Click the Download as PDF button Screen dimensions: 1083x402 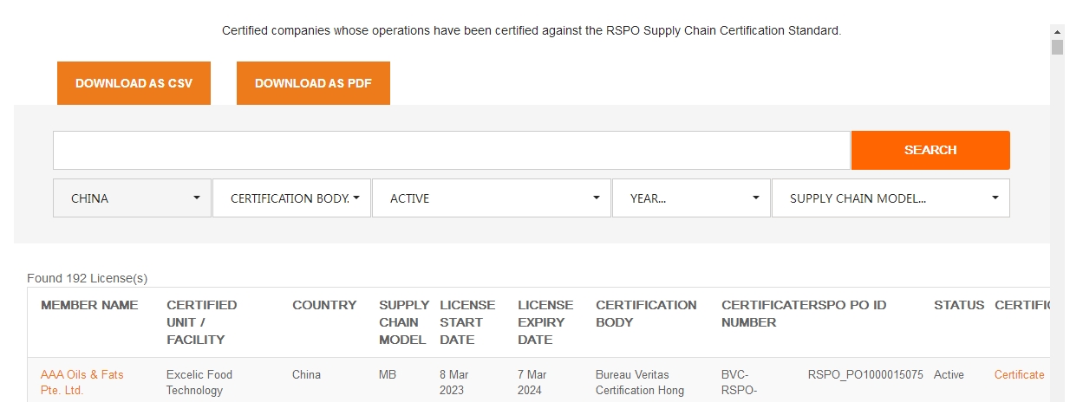tap(313, 83)
